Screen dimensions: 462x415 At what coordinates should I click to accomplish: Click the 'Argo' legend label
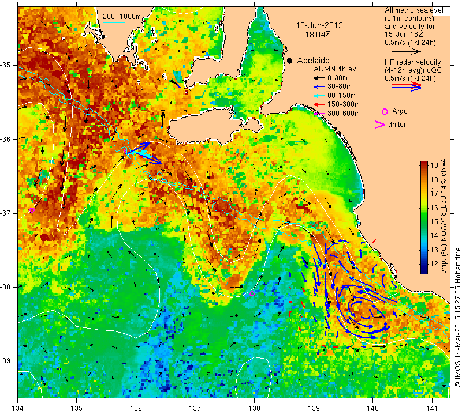click(x=400, y=111)
